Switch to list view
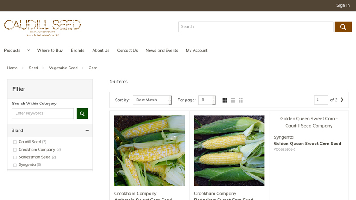The height and width of the screenshot is (200, 356). pyautogui.click(x=233, y=100)
